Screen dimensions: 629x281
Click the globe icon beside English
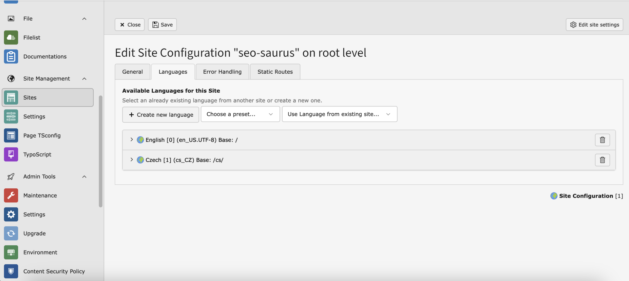(140, 140)
